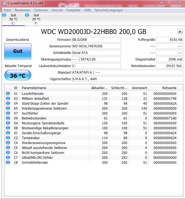Select the Temperatur parameter name
Viewport: 185px width, 199px height.
31,138
